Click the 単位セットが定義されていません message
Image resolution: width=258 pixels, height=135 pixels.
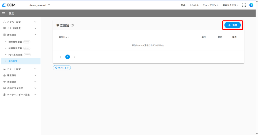148,45
